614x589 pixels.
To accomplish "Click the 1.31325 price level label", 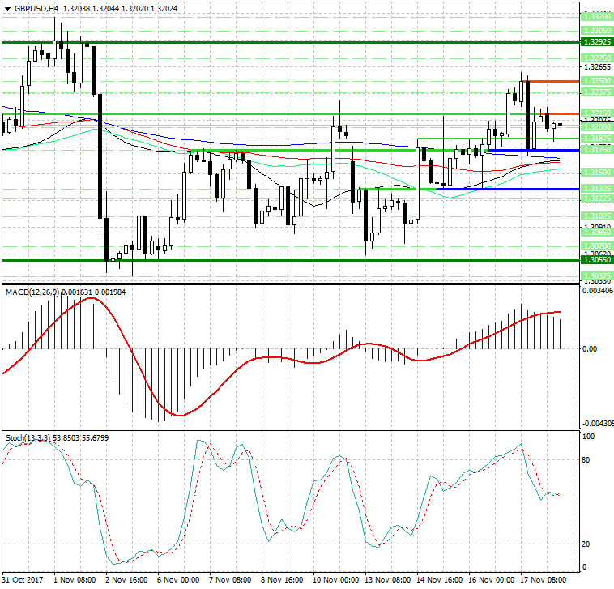I will (596, 189).
